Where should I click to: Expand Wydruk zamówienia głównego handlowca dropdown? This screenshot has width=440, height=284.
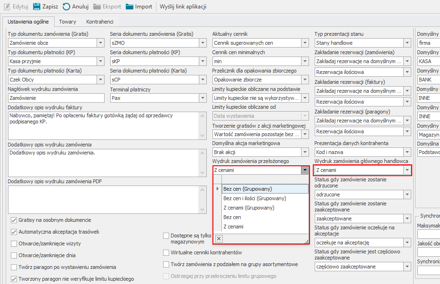tap(407, 170)
